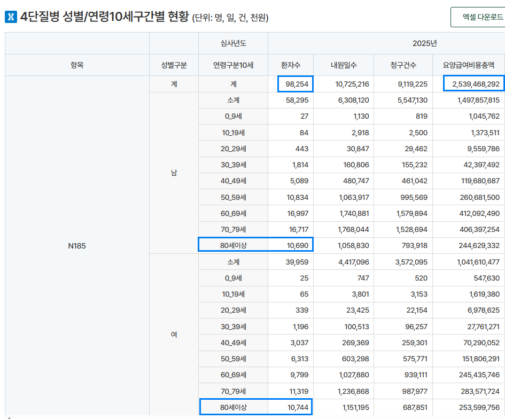This screenshot has width=505, height=419.
Task: Click the 9,559,786 cost cell
Action: point(469,149)
